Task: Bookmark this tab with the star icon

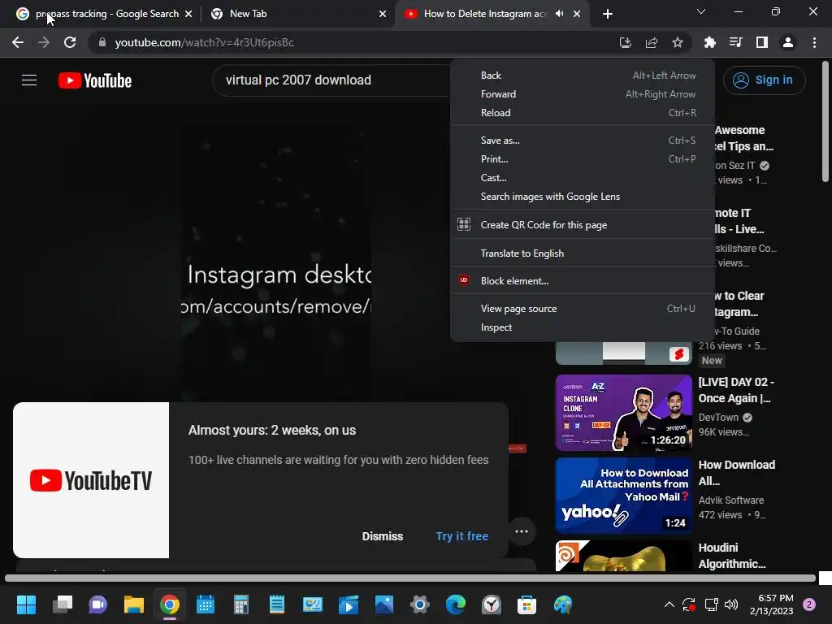Action: (x=678, y=42)
